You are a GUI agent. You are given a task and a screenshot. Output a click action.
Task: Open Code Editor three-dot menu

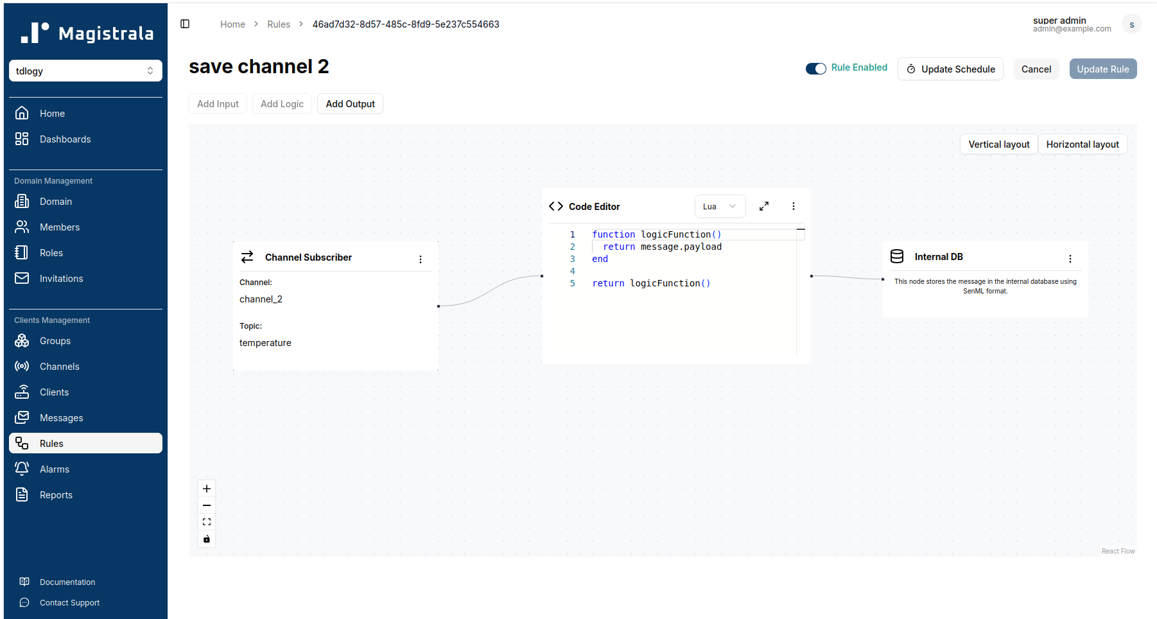[794, 206]
